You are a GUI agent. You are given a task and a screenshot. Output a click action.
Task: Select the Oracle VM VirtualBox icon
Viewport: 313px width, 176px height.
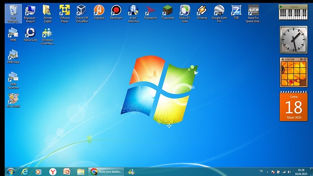click(82, 14)
